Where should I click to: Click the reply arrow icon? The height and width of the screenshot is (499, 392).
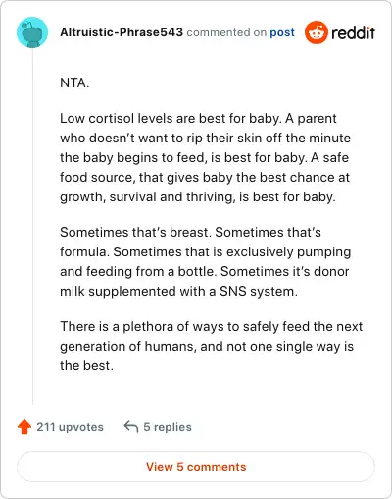click(x=131, y=427)
